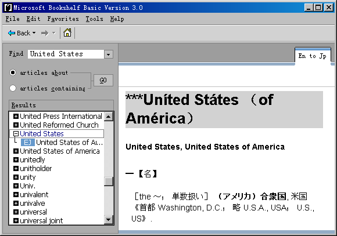This screenshot has width=337, height=236.
Task: Click the Forward arrow icon
Action: pyautogui.click(x=45, y=33)
